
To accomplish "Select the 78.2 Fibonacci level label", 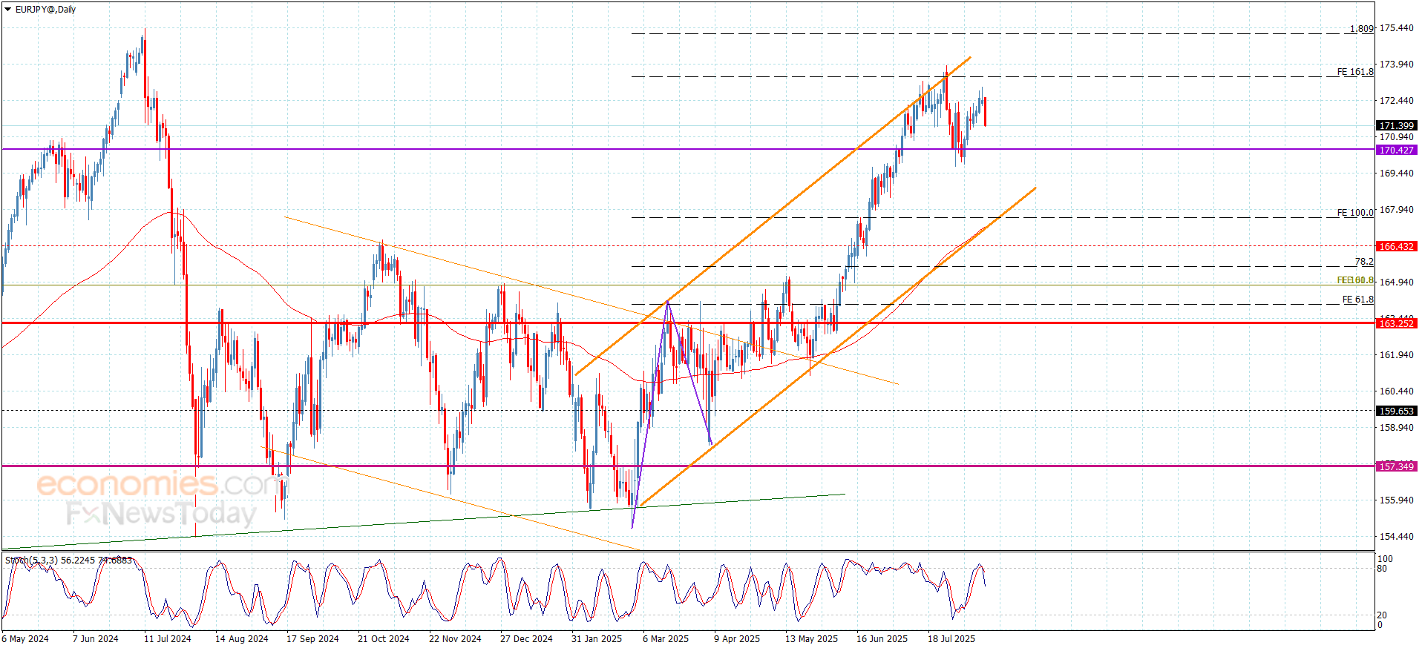I will coord(1364,262).
